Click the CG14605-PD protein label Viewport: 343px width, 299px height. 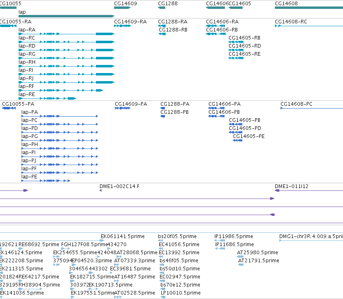point(245,128)
